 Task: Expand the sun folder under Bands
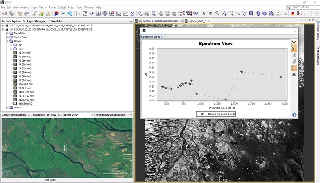tap(11, 45)
